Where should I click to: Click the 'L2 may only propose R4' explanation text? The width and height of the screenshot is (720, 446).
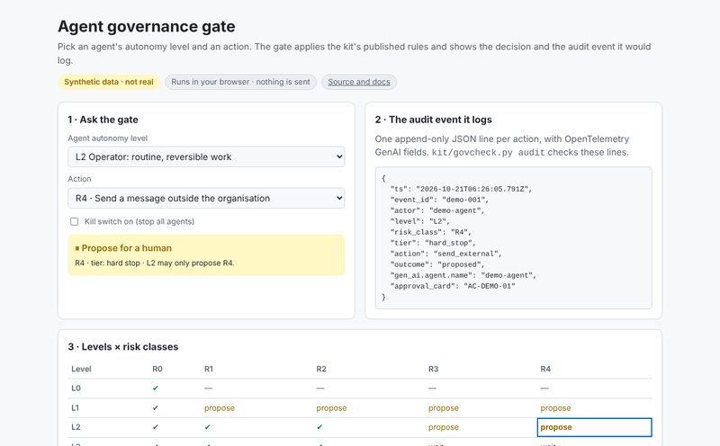[190, 263]
